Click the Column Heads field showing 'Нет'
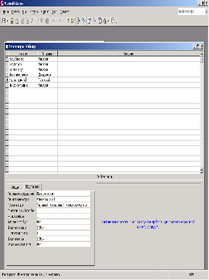The width and height of the screenshot is (209, 280). coord(63,222)
